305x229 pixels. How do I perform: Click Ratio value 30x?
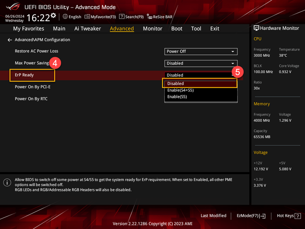(257, 88)
